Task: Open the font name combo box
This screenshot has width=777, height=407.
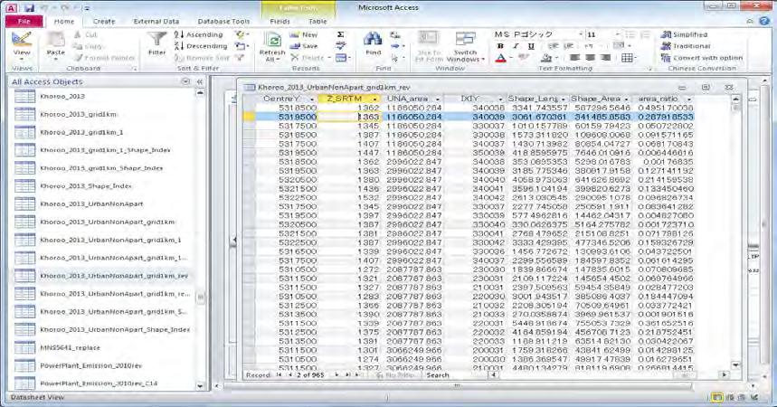Action: pos(538,34)
